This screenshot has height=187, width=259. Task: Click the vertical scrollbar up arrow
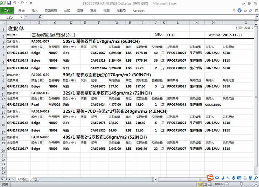tap(256, 24)
